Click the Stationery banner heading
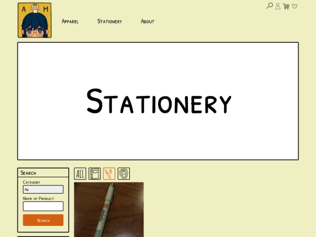 click(x=159, y=101)
